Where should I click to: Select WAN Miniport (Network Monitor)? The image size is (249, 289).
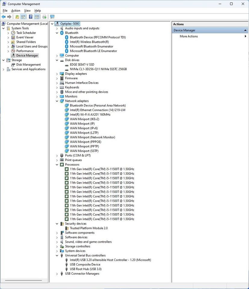click(x=92, y=137)
